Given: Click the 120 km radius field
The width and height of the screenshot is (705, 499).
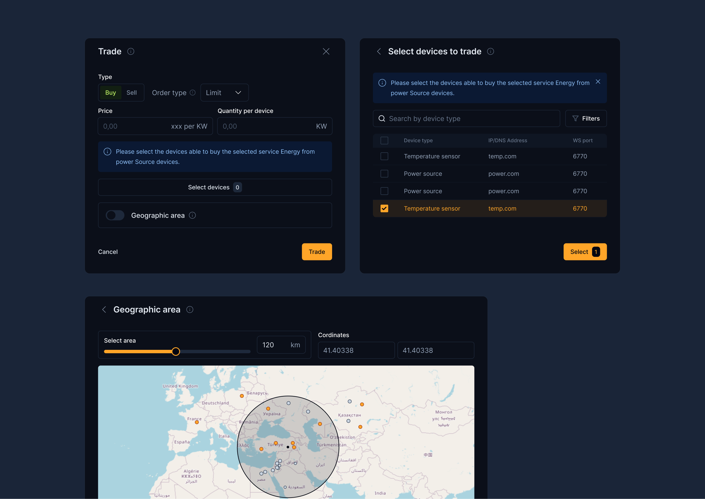Looking at the screenshot, I should coord(281,345).
